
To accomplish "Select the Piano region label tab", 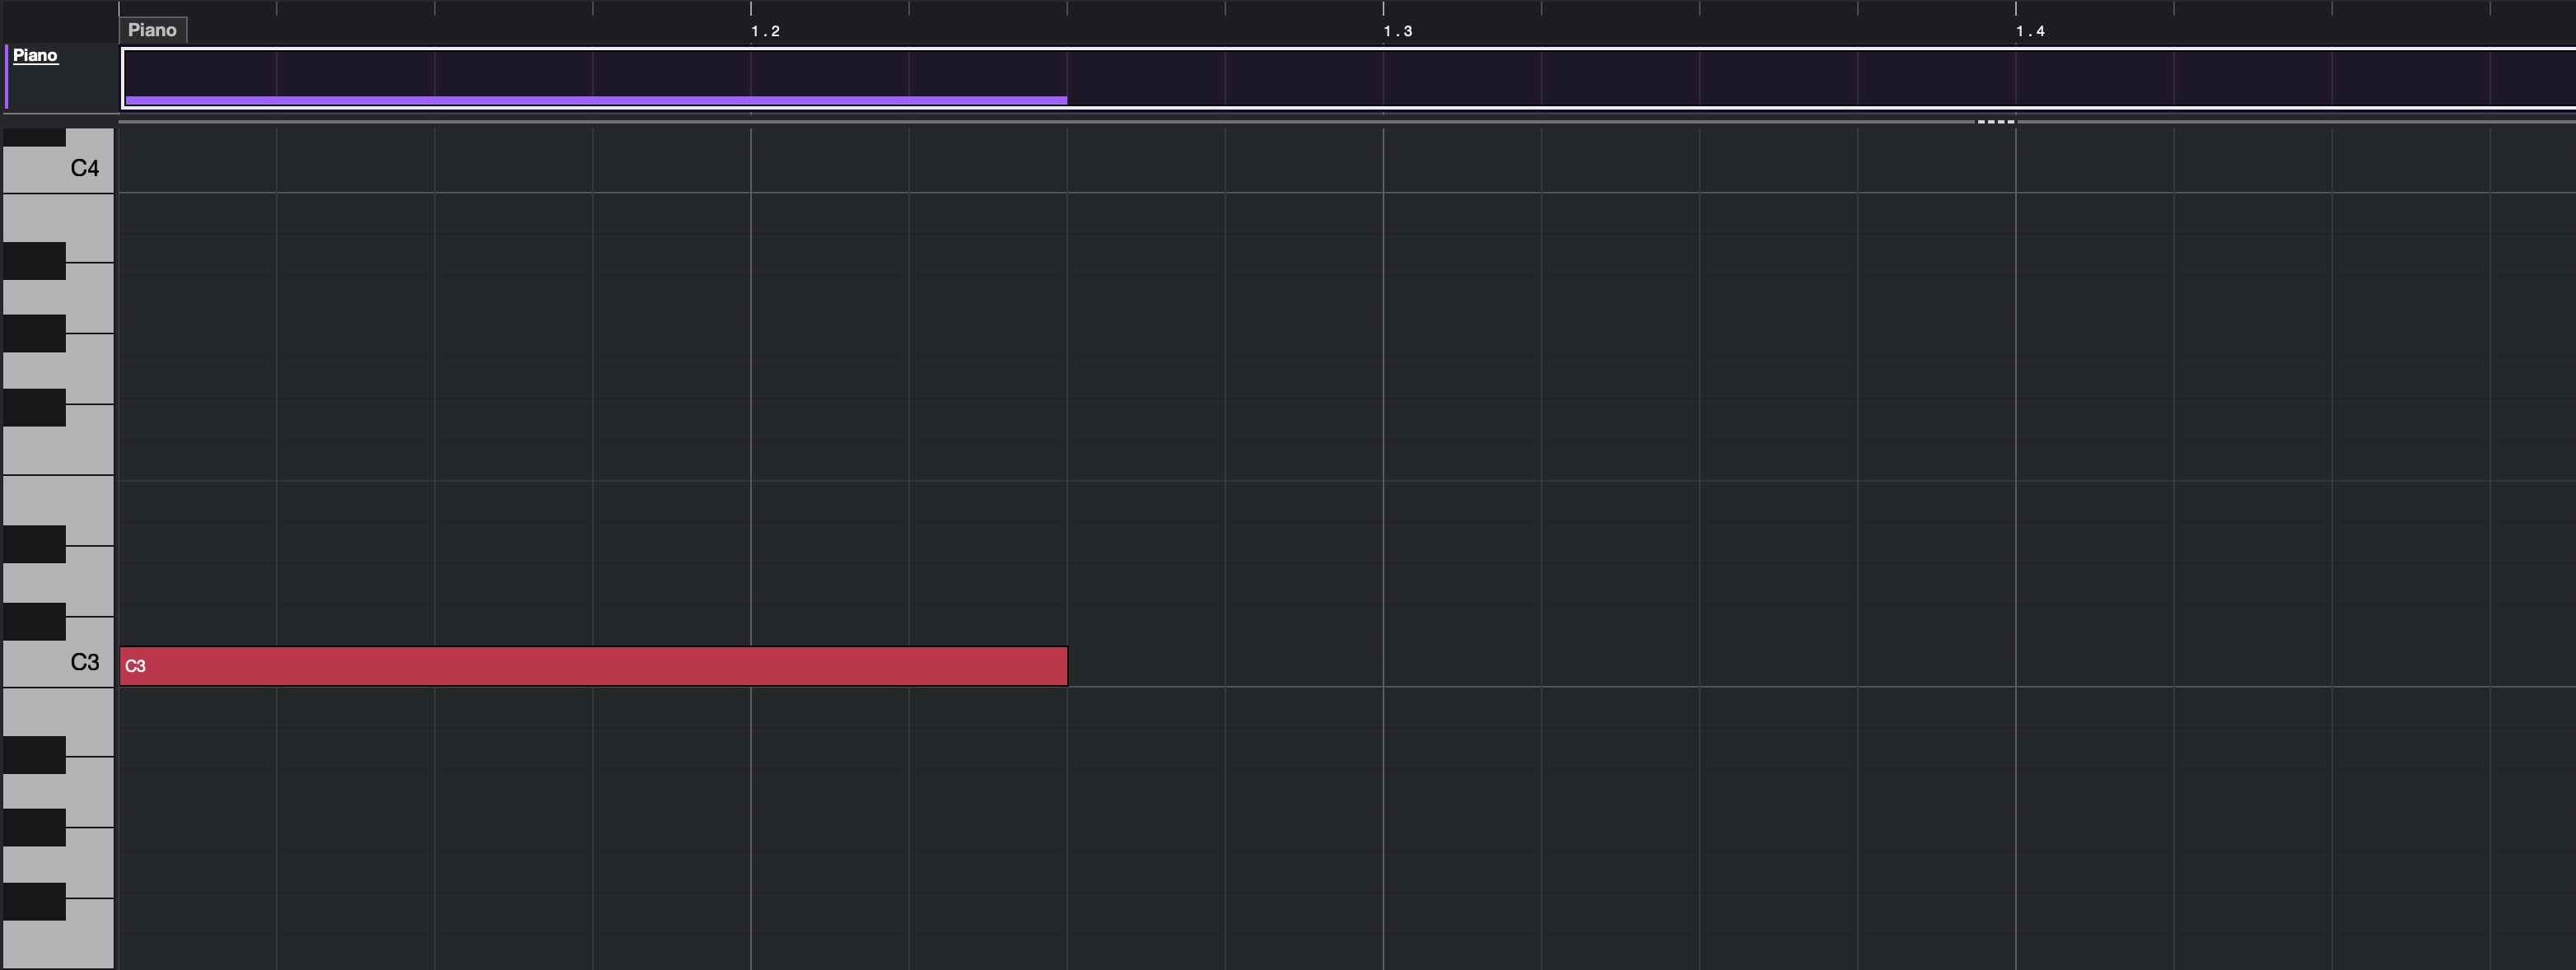I will pyautogui.click(x=152, y=30).
